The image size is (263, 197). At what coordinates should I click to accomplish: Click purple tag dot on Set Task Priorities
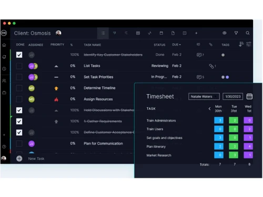pos(227,77)
